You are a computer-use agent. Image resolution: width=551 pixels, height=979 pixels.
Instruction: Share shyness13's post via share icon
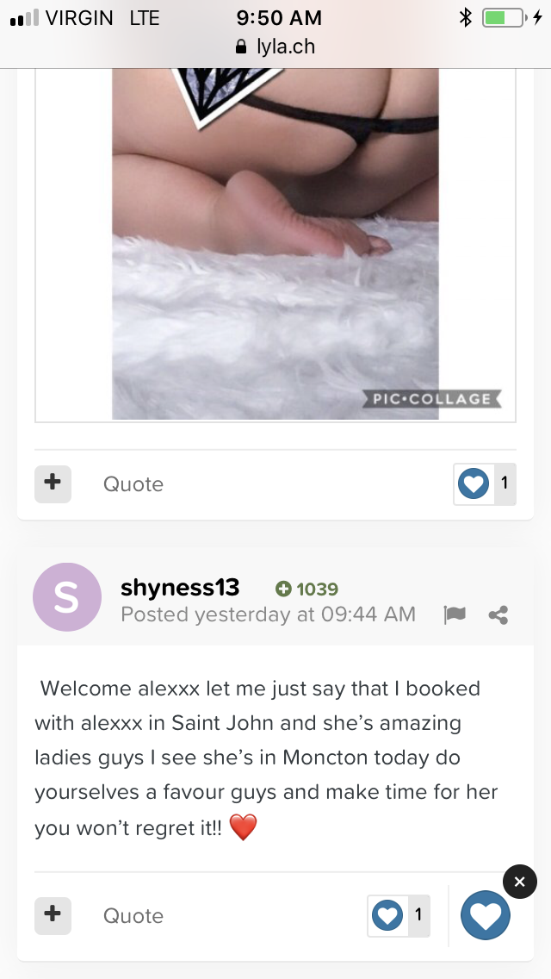pyautogui.click(x=498, y=615)
